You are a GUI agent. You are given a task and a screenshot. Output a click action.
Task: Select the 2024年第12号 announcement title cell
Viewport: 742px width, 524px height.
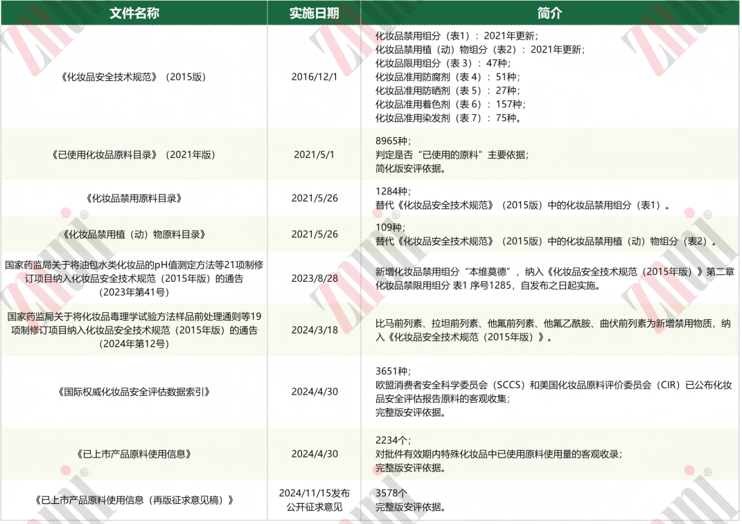pyautogui.click(x=134, y=330)
